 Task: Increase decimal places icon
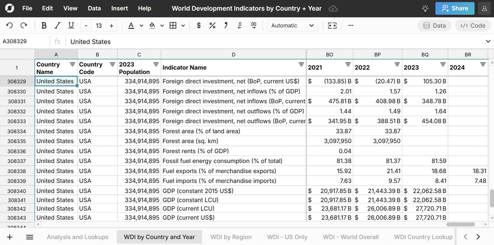(253, 25)
